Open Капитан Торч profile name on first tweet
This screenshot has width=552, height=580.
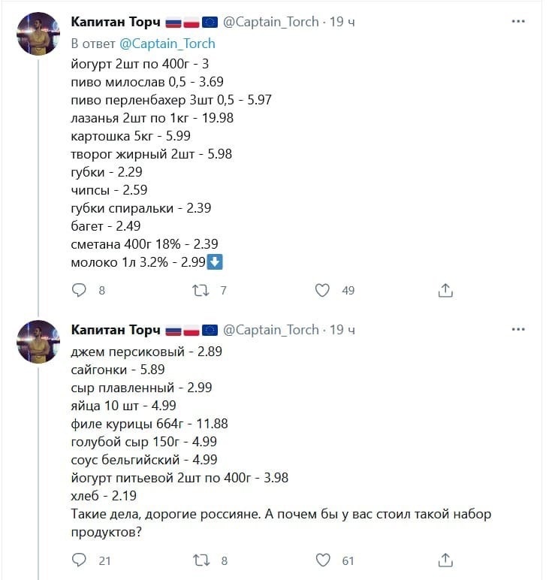click(x=116, y=22)
